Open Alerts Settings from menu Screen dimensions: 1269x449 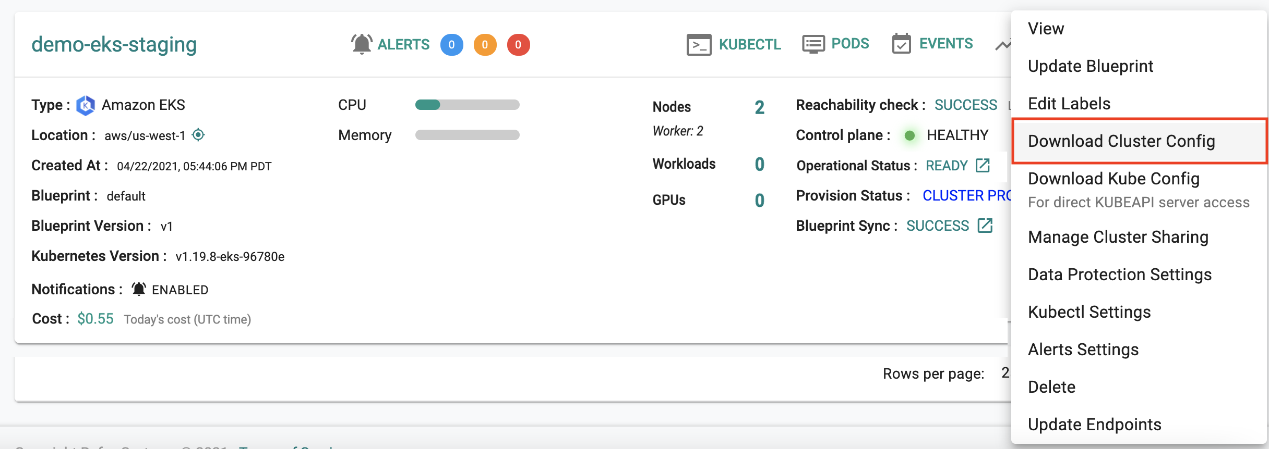pyautogui.click(x=1139, y=350)
